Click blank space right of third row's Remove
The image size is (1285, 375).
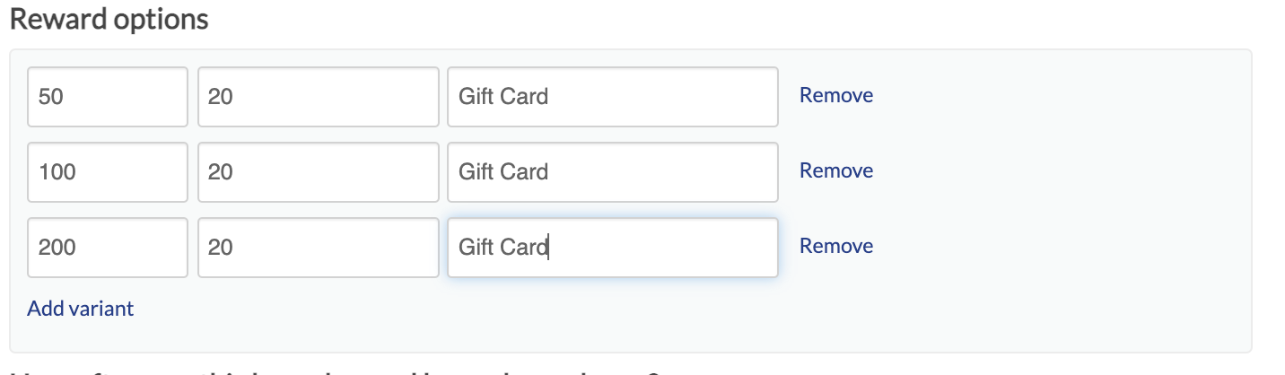coord(1032,247)
